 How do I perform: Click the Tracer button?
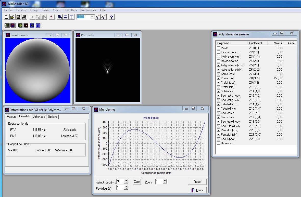coord(197,182)
